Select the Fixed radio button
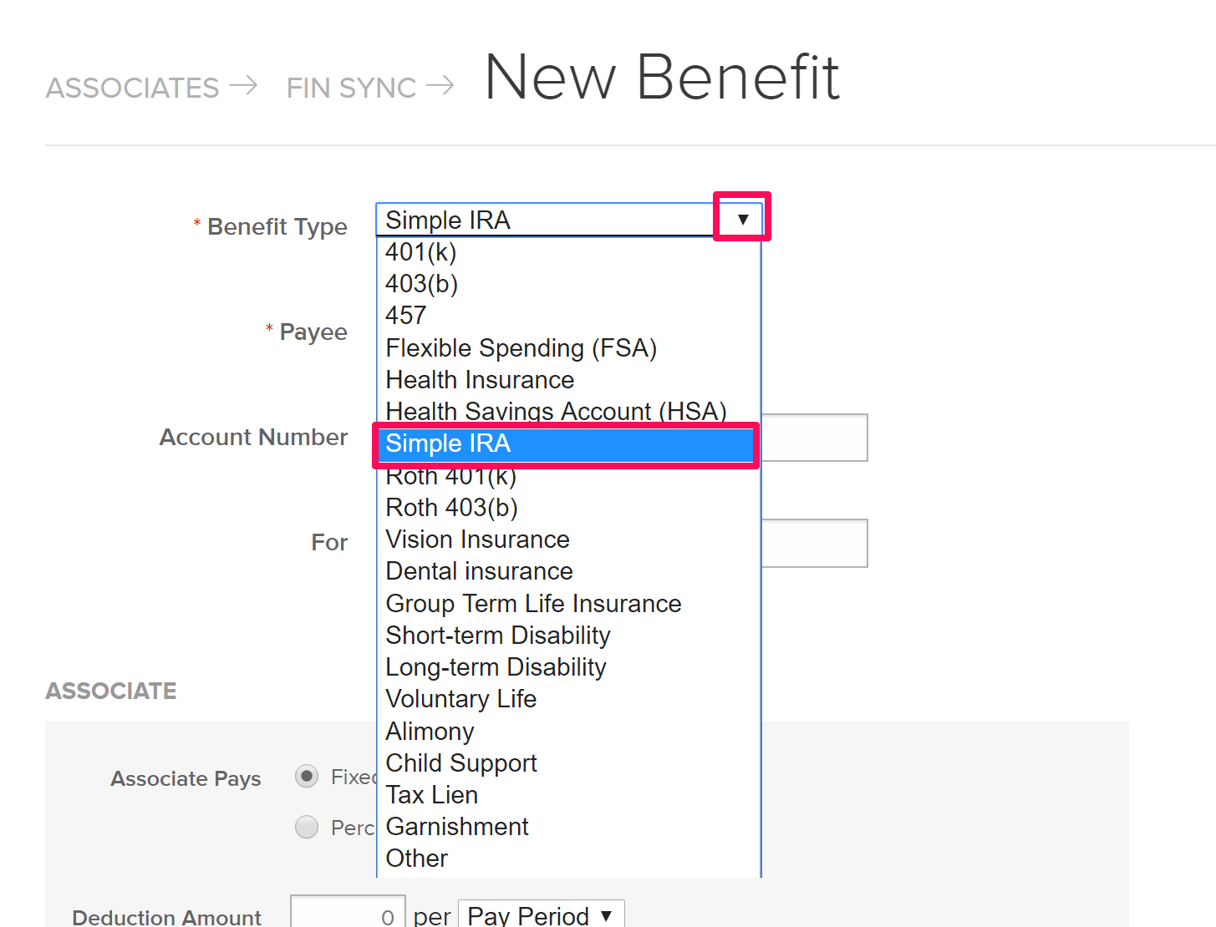Screen dimensions: 1216x927 tap(307, 777)
